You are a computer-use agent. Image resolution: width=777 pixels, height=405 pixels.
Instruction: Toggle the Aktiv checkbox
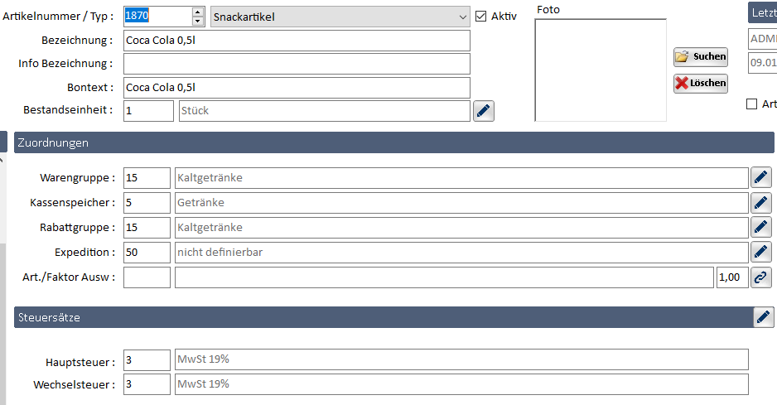(481, 16)
